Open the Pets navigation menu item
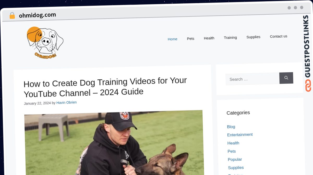Screen dimensions: 313x175 coord(191,38)
